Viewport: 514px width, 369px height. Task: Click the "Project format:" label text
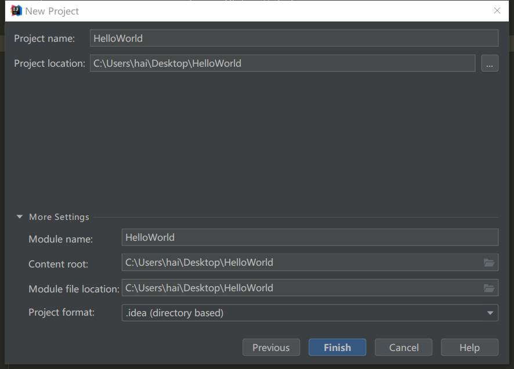(61, 313)
